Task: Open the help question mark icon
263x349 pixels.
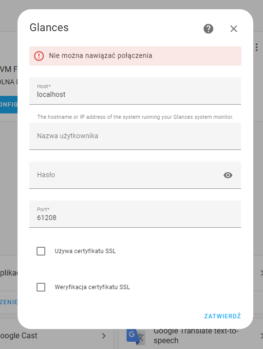Action: pos(208,29)
